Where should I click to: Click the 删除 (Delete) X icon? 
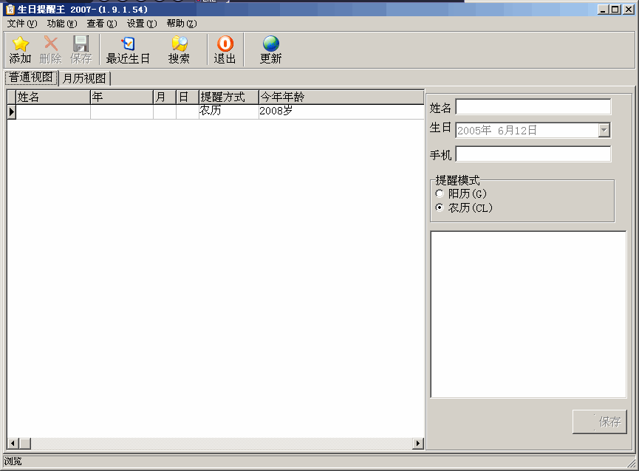[50, 45]
